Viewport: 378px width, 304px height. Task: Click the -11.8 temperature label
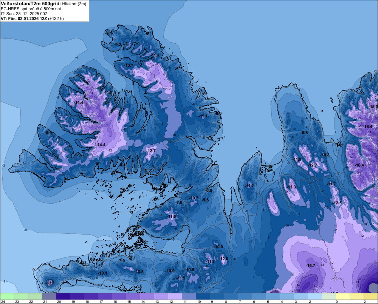pyautogui.click(x=108, y=93)
